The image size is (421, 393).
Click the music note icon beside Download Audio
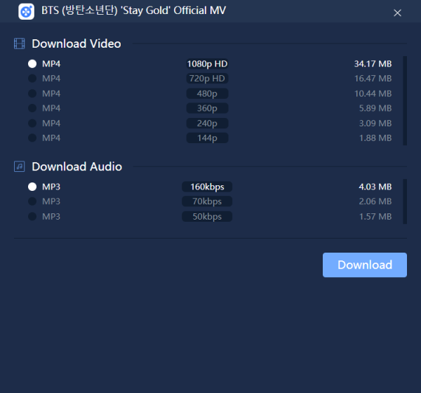[x=20, y=166]
